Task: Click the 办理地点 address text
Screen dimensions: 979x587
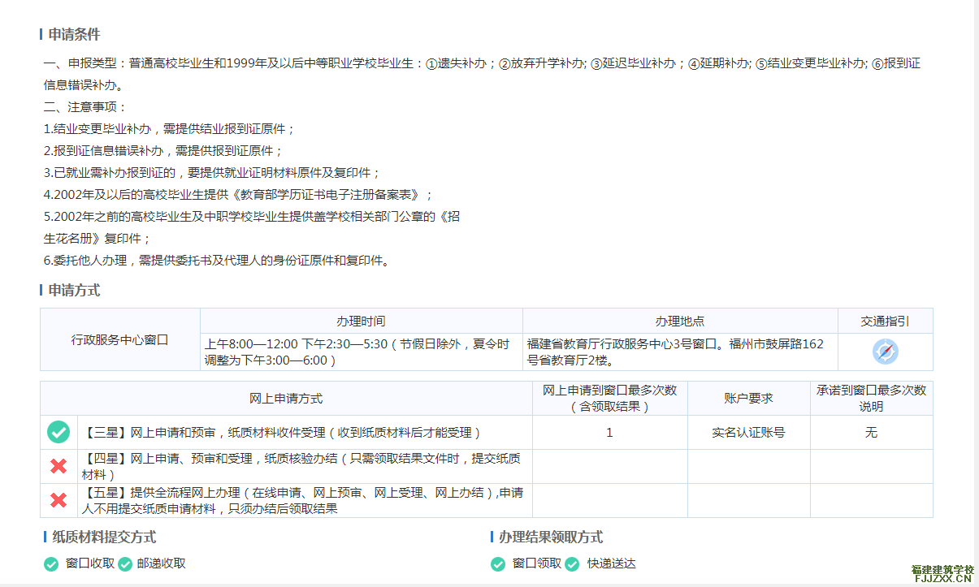Action: (674, 352)
